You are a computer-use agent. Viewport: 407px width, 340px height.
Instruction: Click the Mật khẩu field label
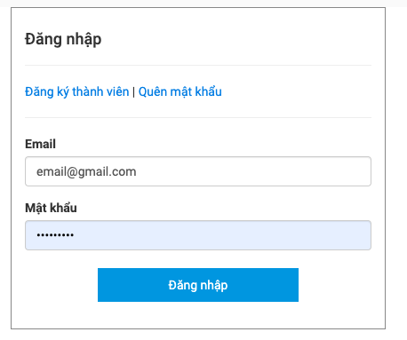pyautogui.click(x=51, y=208)
